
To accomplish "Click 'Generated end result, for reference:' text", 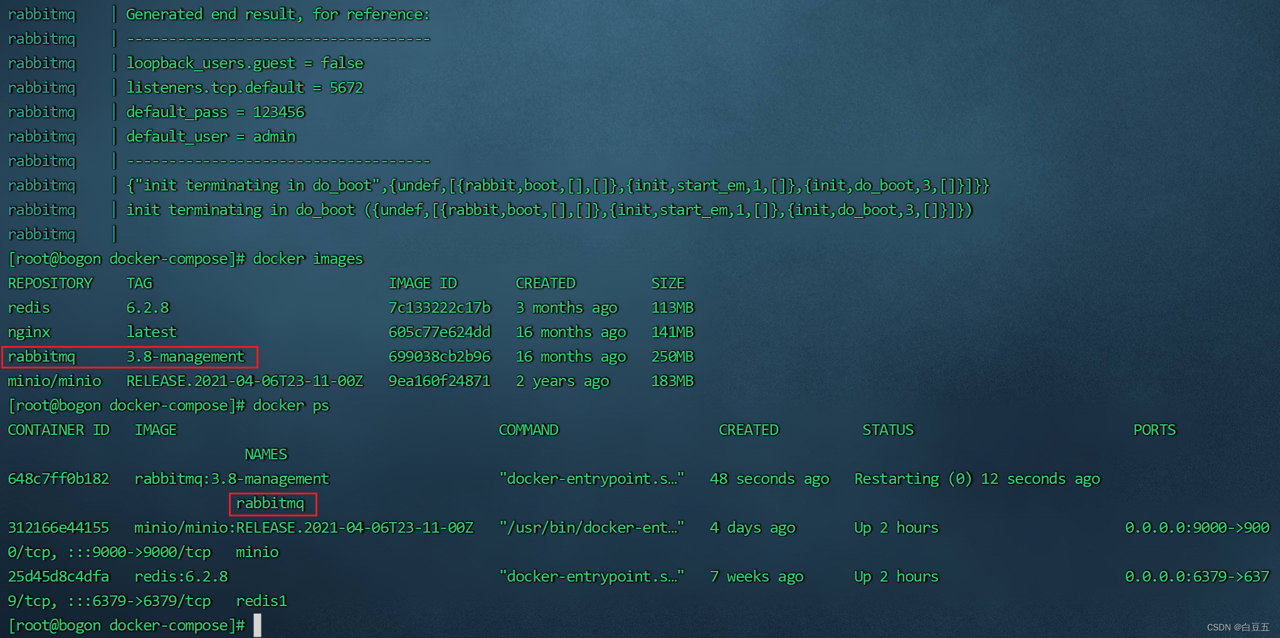I will (x=278, y=14).
